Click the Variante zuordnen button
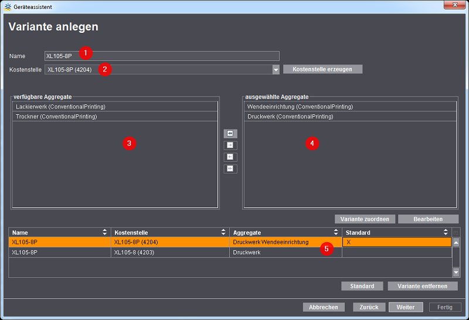This screenshot has width=469, height=320. [365, 219]
